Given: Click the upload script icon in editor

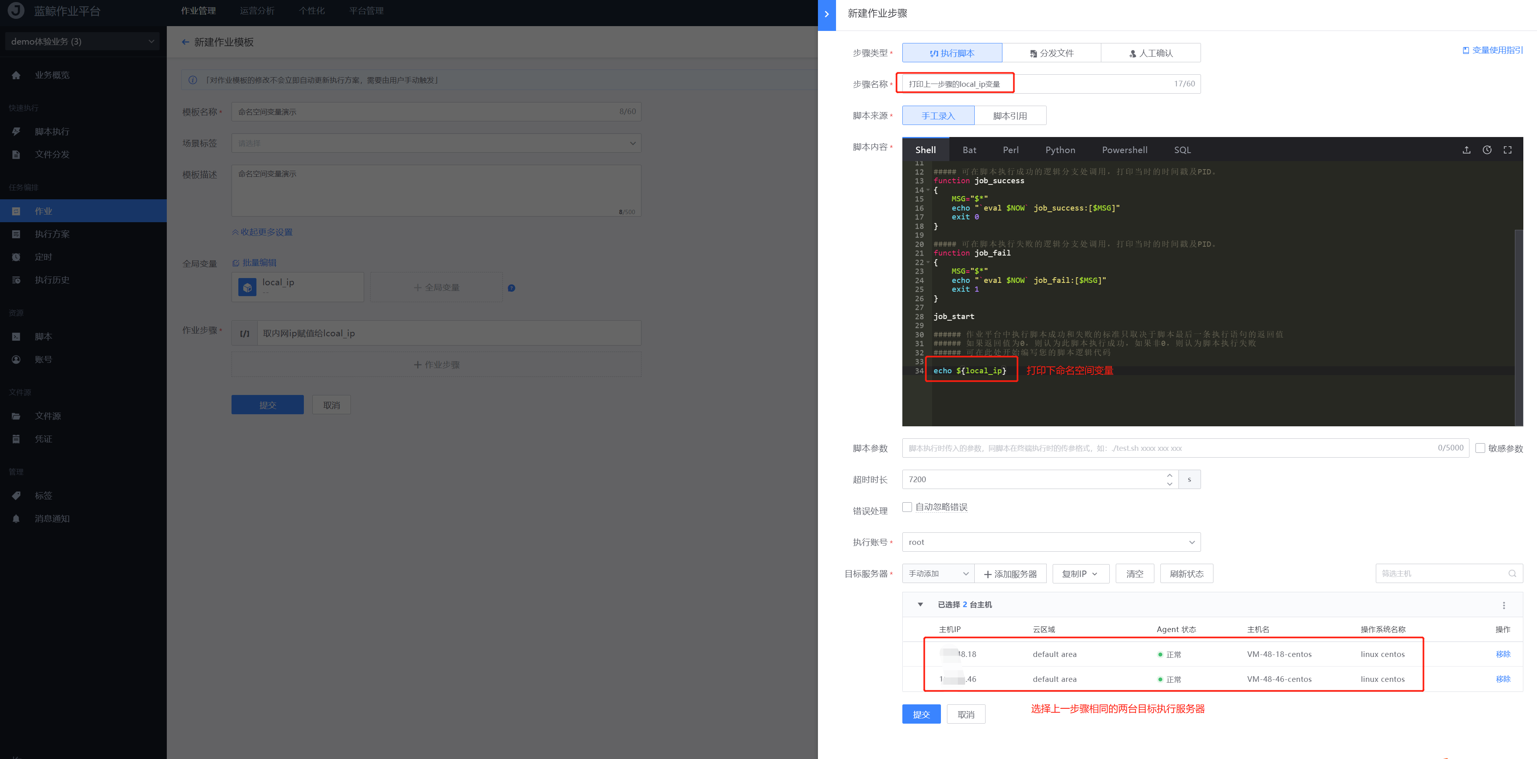Looking at the screenshot, I should pyautogui.click(x=1466, y=150).
